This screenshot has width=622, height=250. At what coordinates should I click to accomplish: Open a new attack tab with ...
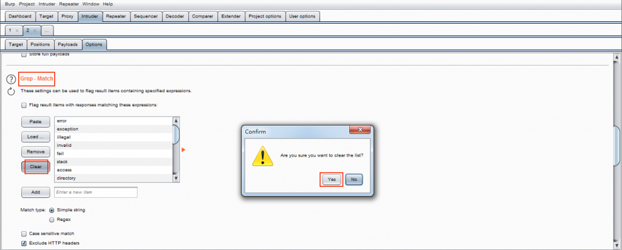[46, 30]
